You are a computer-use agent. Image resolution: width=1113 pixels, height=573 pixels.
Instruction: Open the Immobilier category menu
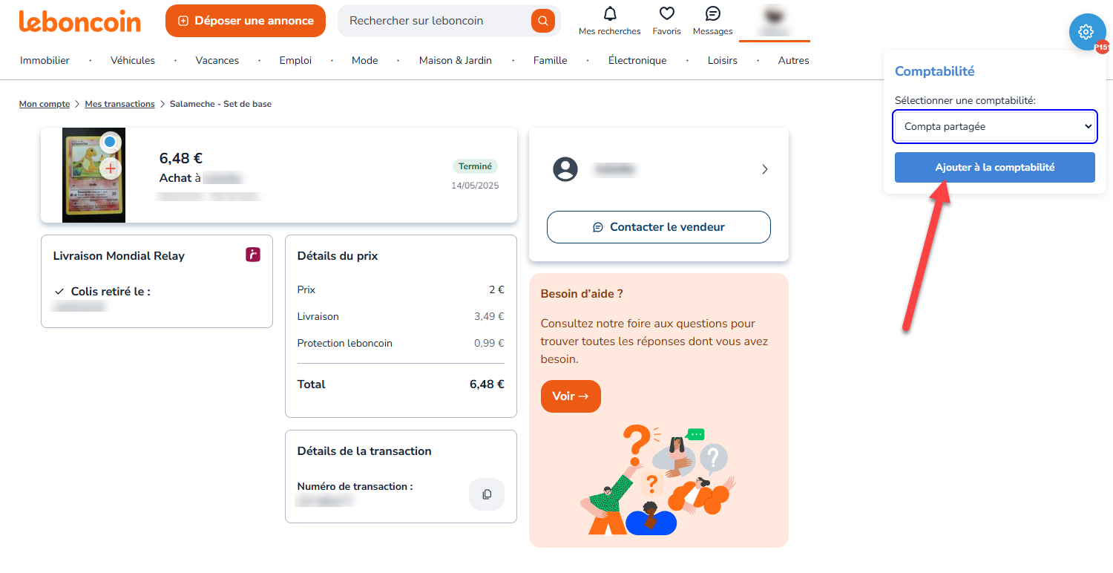pyautogui.click(x=45, y=60)
